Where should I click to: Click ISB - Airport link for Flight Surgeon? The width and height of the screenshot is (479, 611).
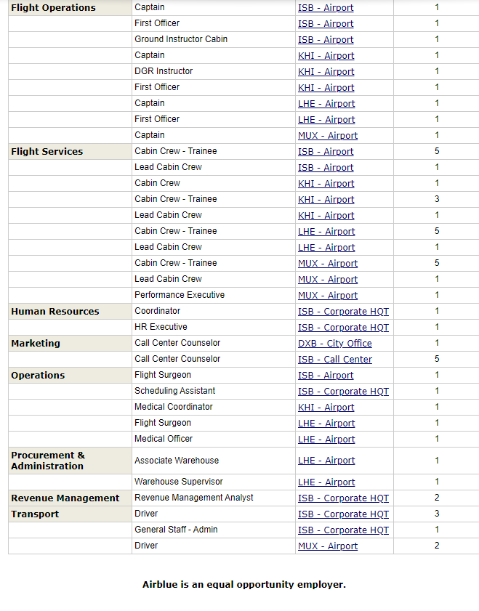pos(326,376)
